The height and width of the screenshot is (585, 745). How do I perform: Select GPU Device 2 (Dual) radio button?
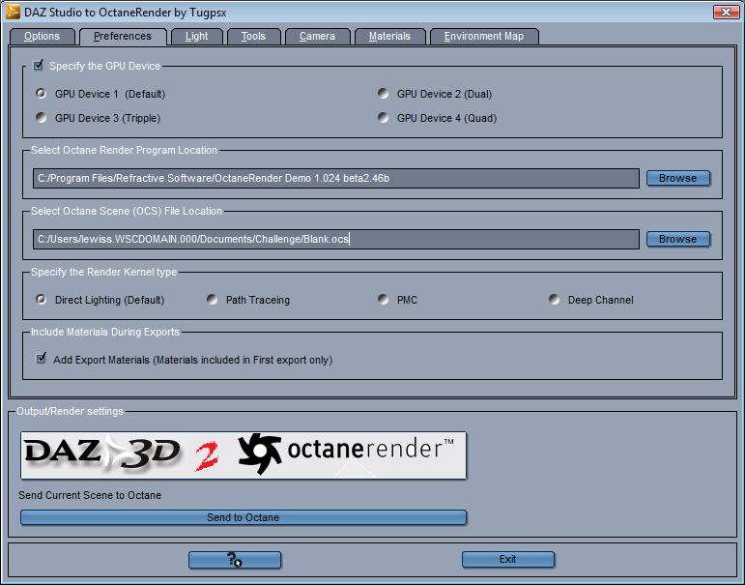click(383, 93)
